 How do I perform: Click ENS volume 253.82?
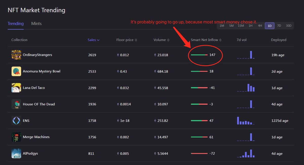[163, 121]
